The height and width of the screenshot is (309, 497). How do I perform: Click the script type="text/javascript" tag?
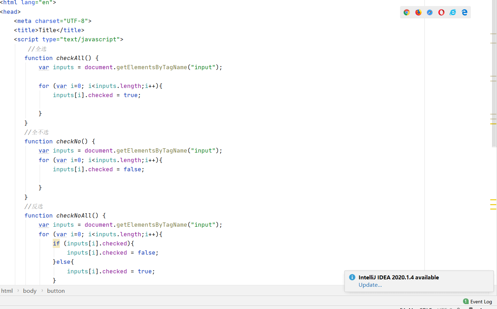(x=69, y=39)
